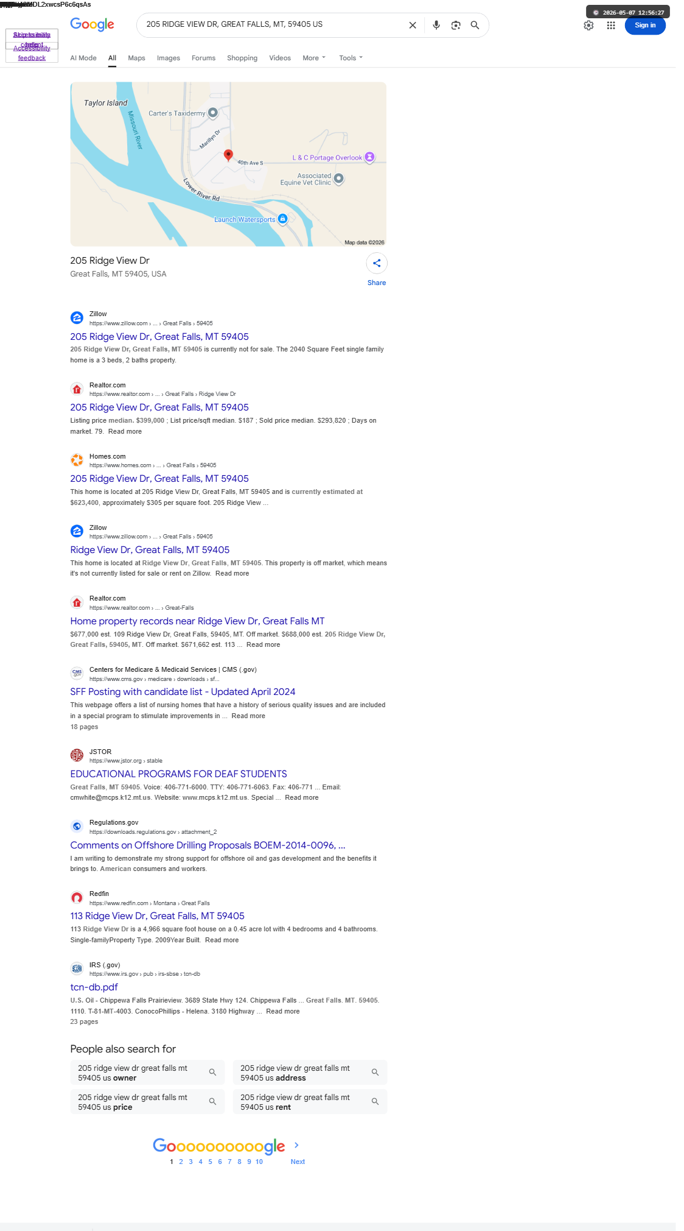The height and width of the screenshot is (1231, 684).
Task: Click the Share icon button
Action: point(377,263)
